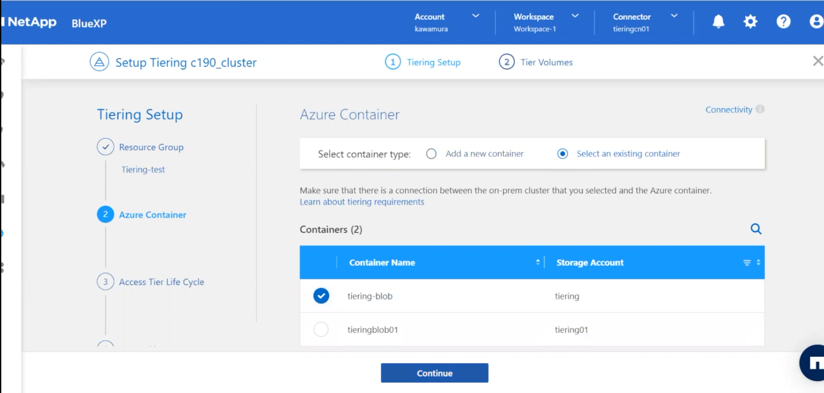The image size is (824, 393).
Task: Click the Container Name column header
Action: click(382, 263)
